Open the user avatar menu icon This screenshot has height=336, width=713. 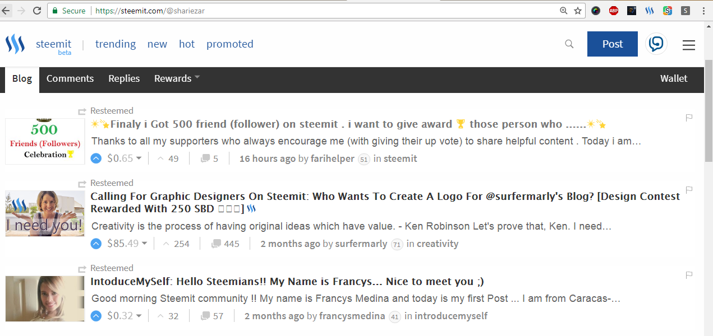656,44
